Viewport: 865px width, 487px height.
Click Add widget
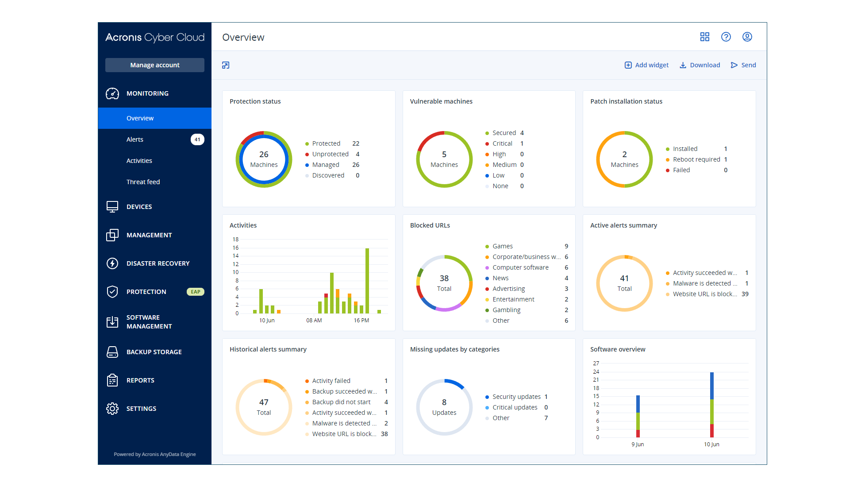[x=646, y=65]
